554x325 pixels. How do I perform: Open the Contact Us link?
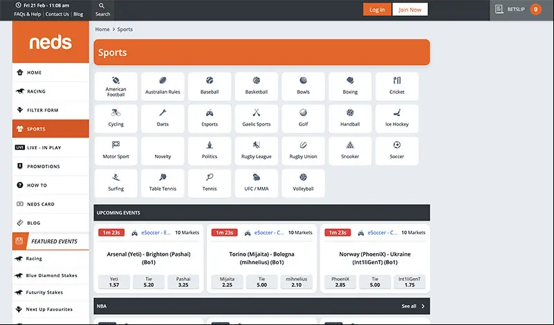pyautogui.click(x=57, y=14)
